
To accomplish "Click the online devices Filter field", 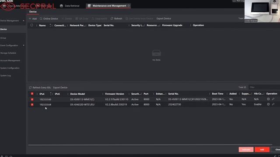I will pyautogui.click(x=264, y=87).
